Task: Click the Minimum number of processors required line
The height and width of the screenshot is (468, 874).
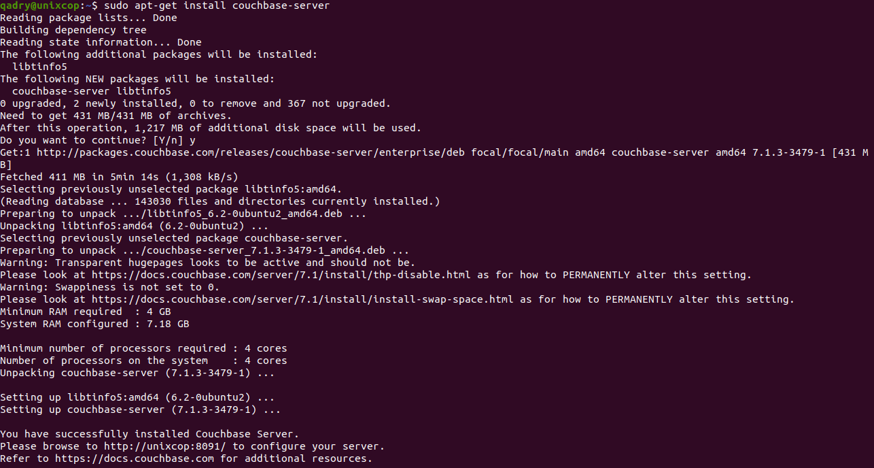Action: (x=143, y=348)
